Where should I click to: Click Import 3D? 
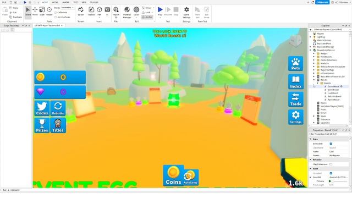point(116,12)
